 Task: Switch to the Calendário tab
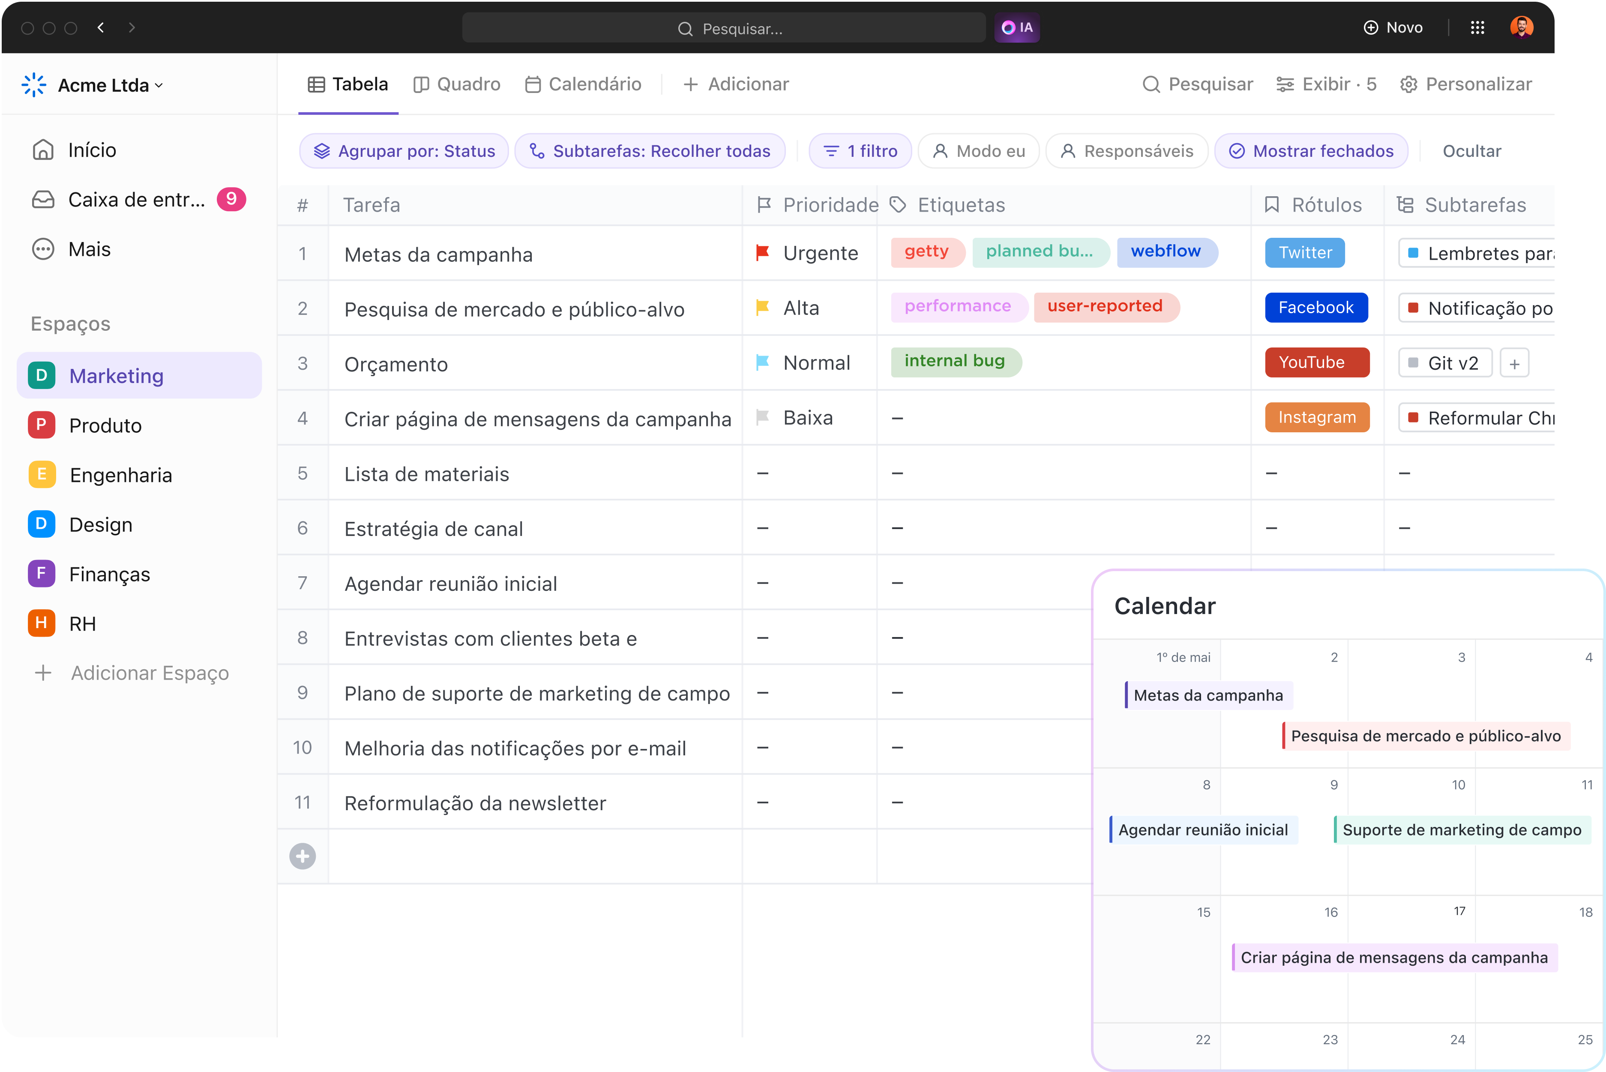click(x=583, y=84)
